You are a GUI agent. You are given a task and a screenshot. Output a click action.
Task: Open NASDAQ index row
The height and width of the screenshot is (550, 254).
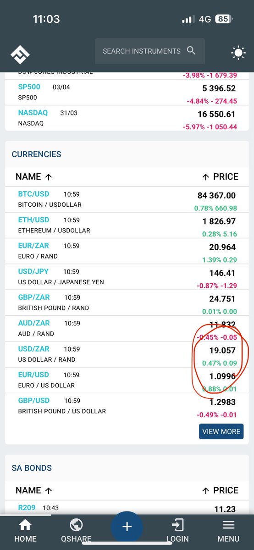pos(127,118)
